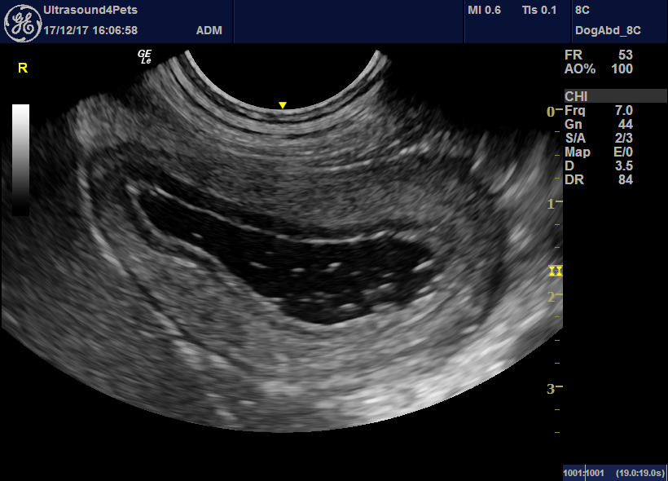The image size is (668, 481).
Task: Select the yellow R orientation marker
Action: point(23,68)
